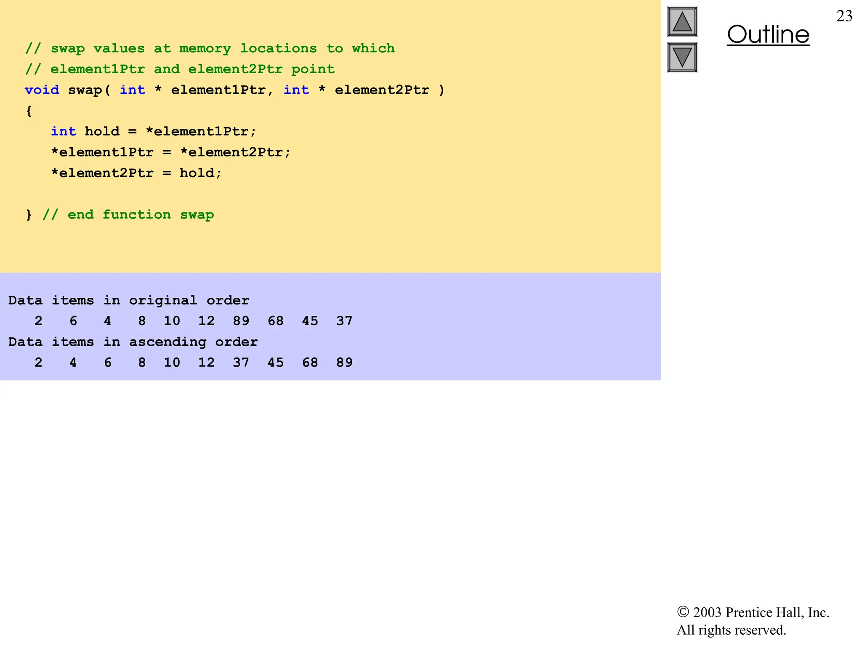Click the up triangle navigation button
This screenshot has width=862, height=646.
click(x=682, y=22)
